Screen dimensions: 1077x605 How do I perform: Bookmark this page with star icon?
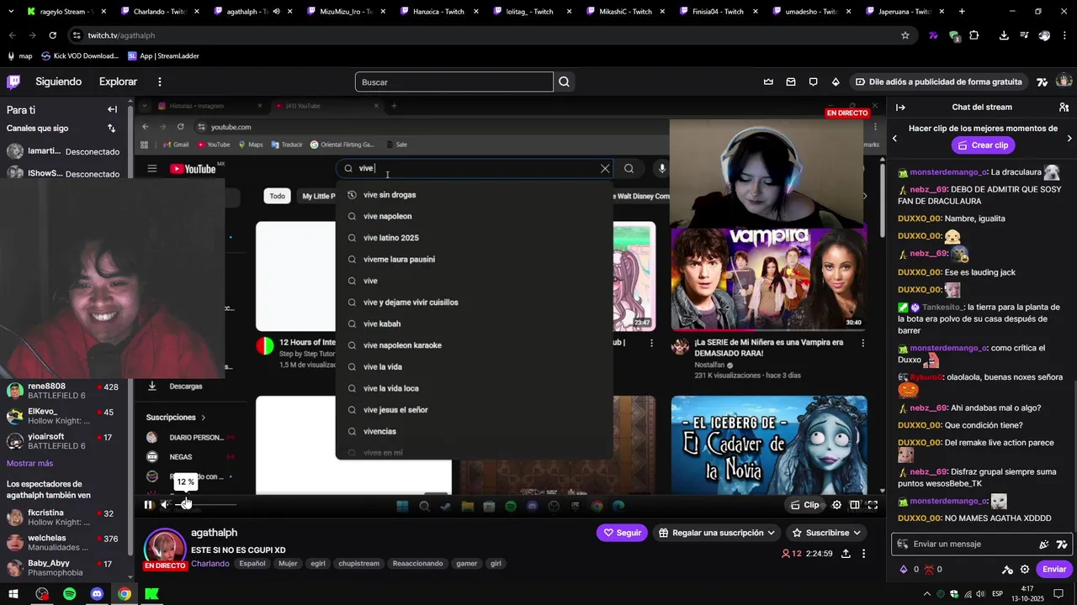click(x=905, y=35)
